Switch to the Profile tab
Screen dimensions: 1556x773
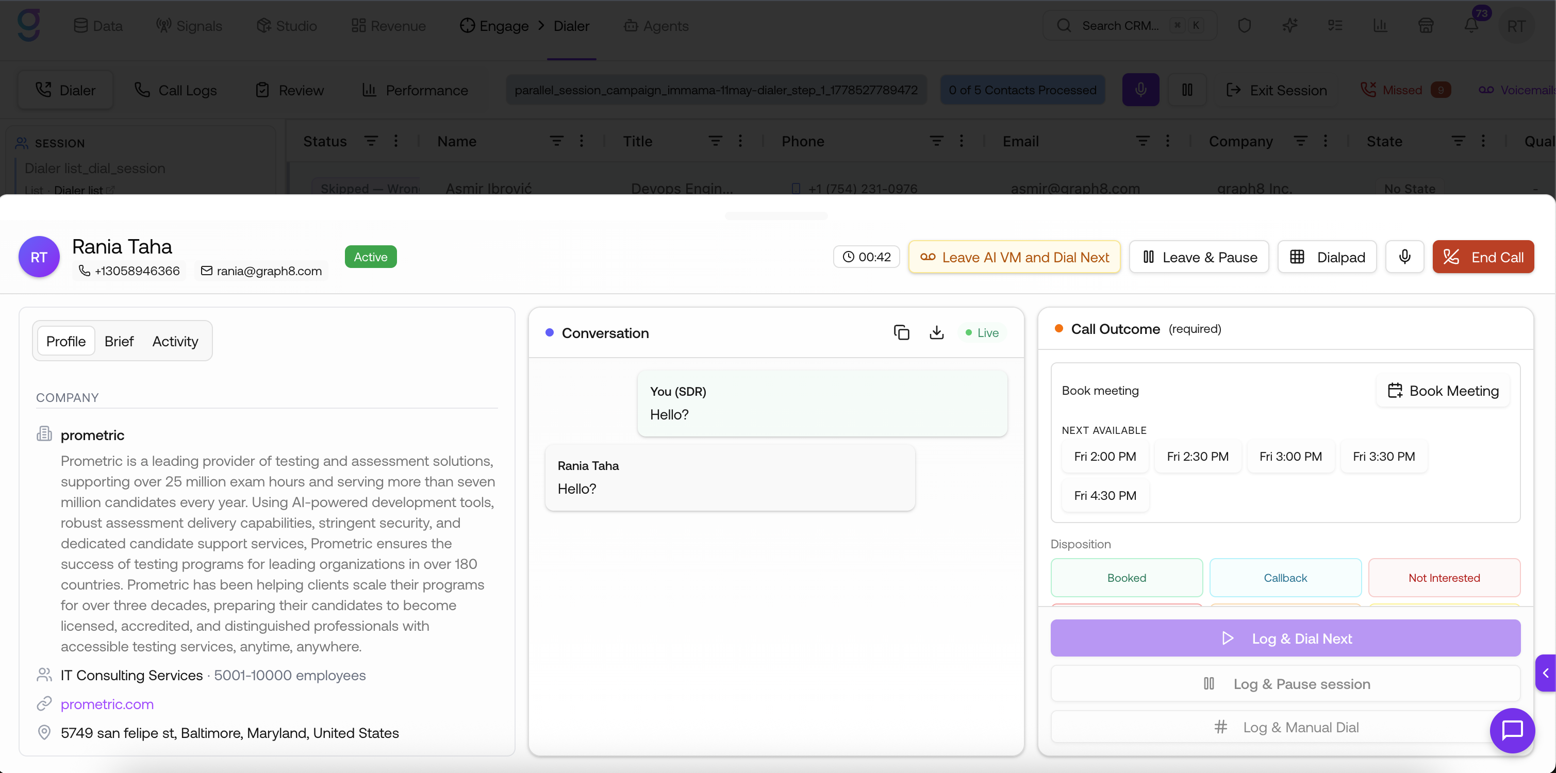pos(66,341)
